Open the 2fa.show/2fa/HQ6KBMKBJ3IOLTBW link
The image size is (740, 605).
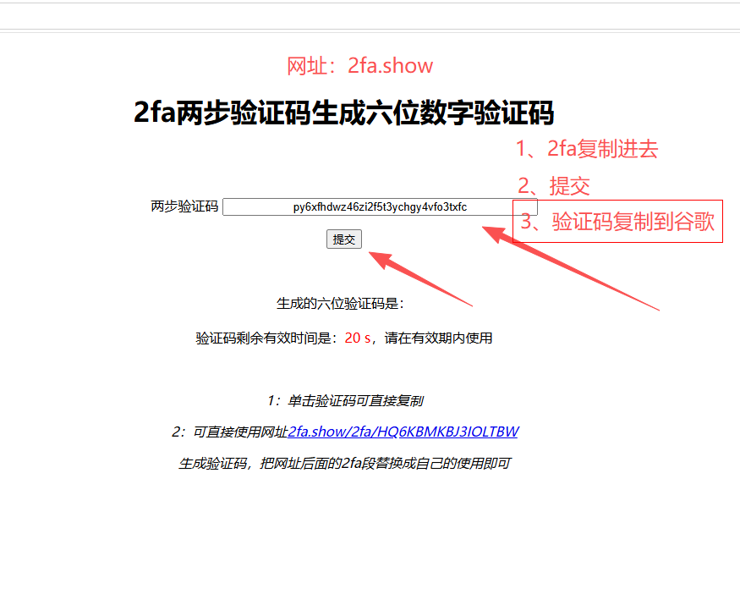(x=403, y=432)
